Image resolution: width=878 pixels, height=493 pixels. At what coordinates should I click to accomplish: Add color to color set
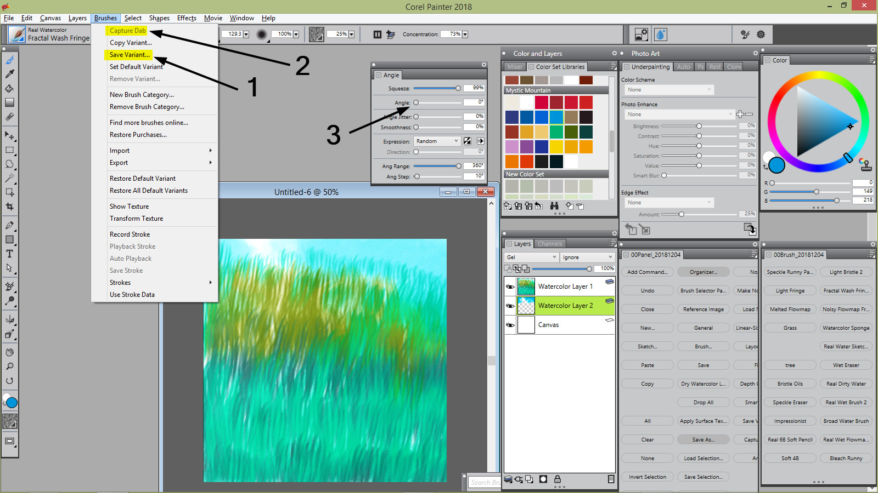coord(569,206)
